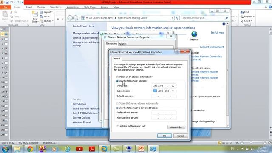Apply Bold formatting in ribbon
This screenshot has width=272, height=153.
tap(58, 20)
